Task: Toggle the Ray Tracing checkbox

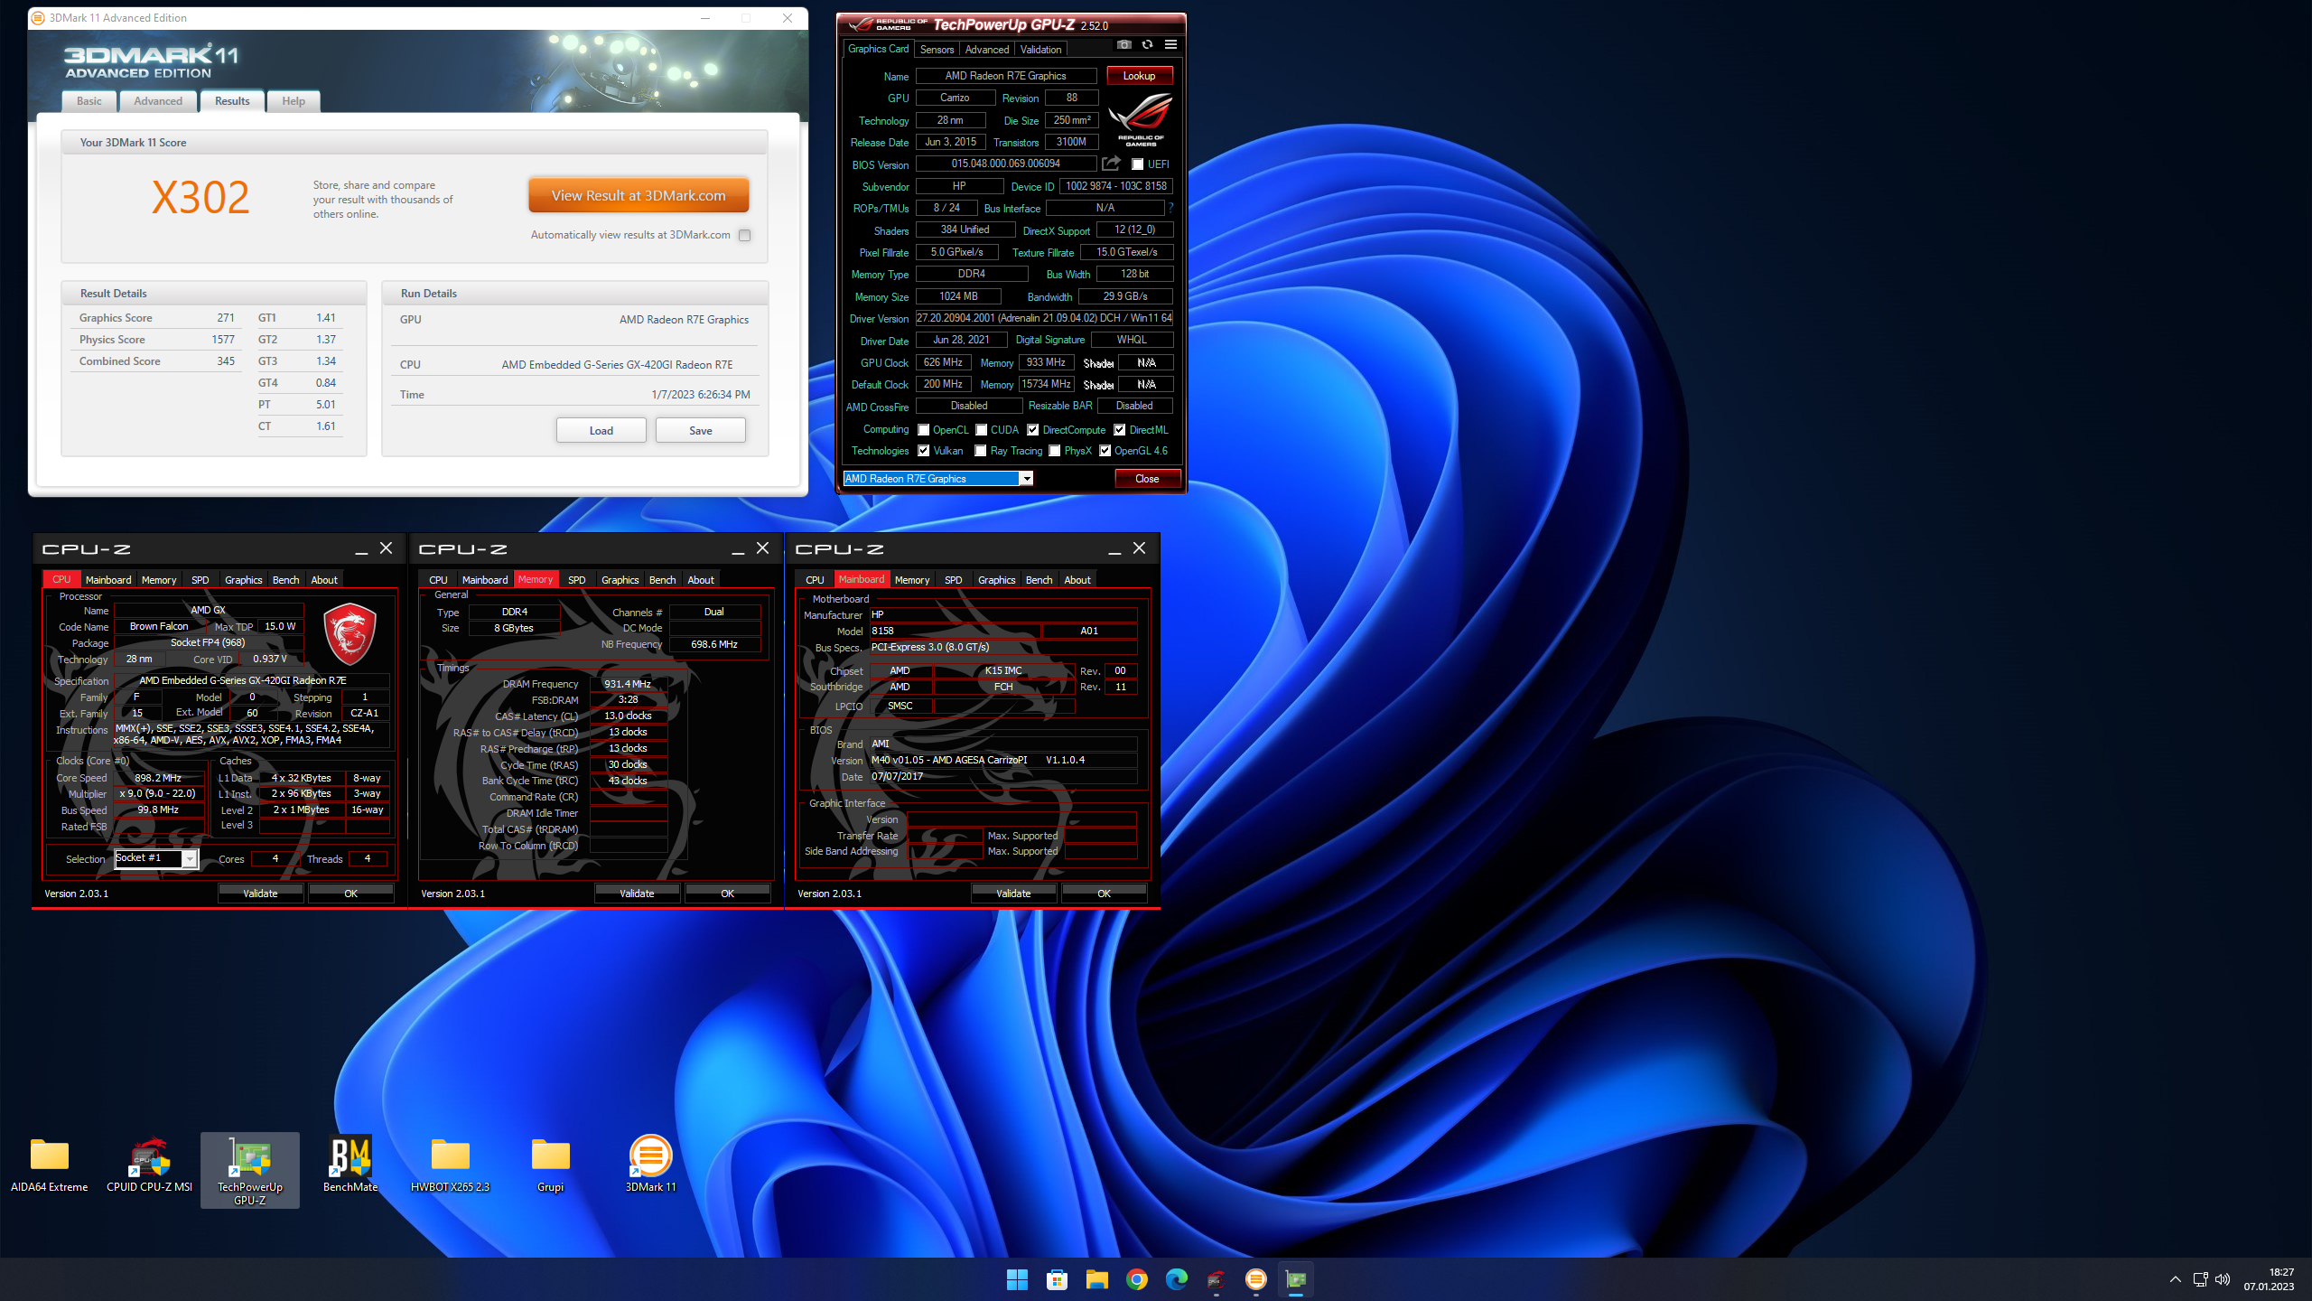Action: tap(981, 451)
